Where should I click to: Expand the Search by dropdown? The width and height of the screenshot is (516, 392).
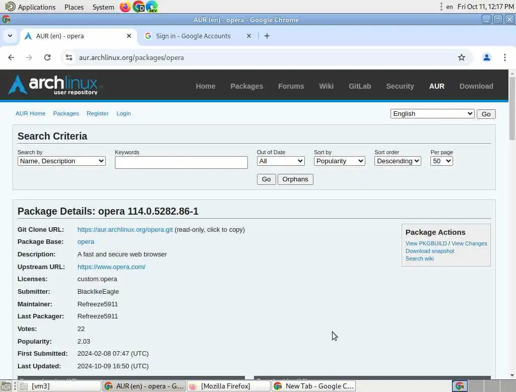(x=61, y=161)
